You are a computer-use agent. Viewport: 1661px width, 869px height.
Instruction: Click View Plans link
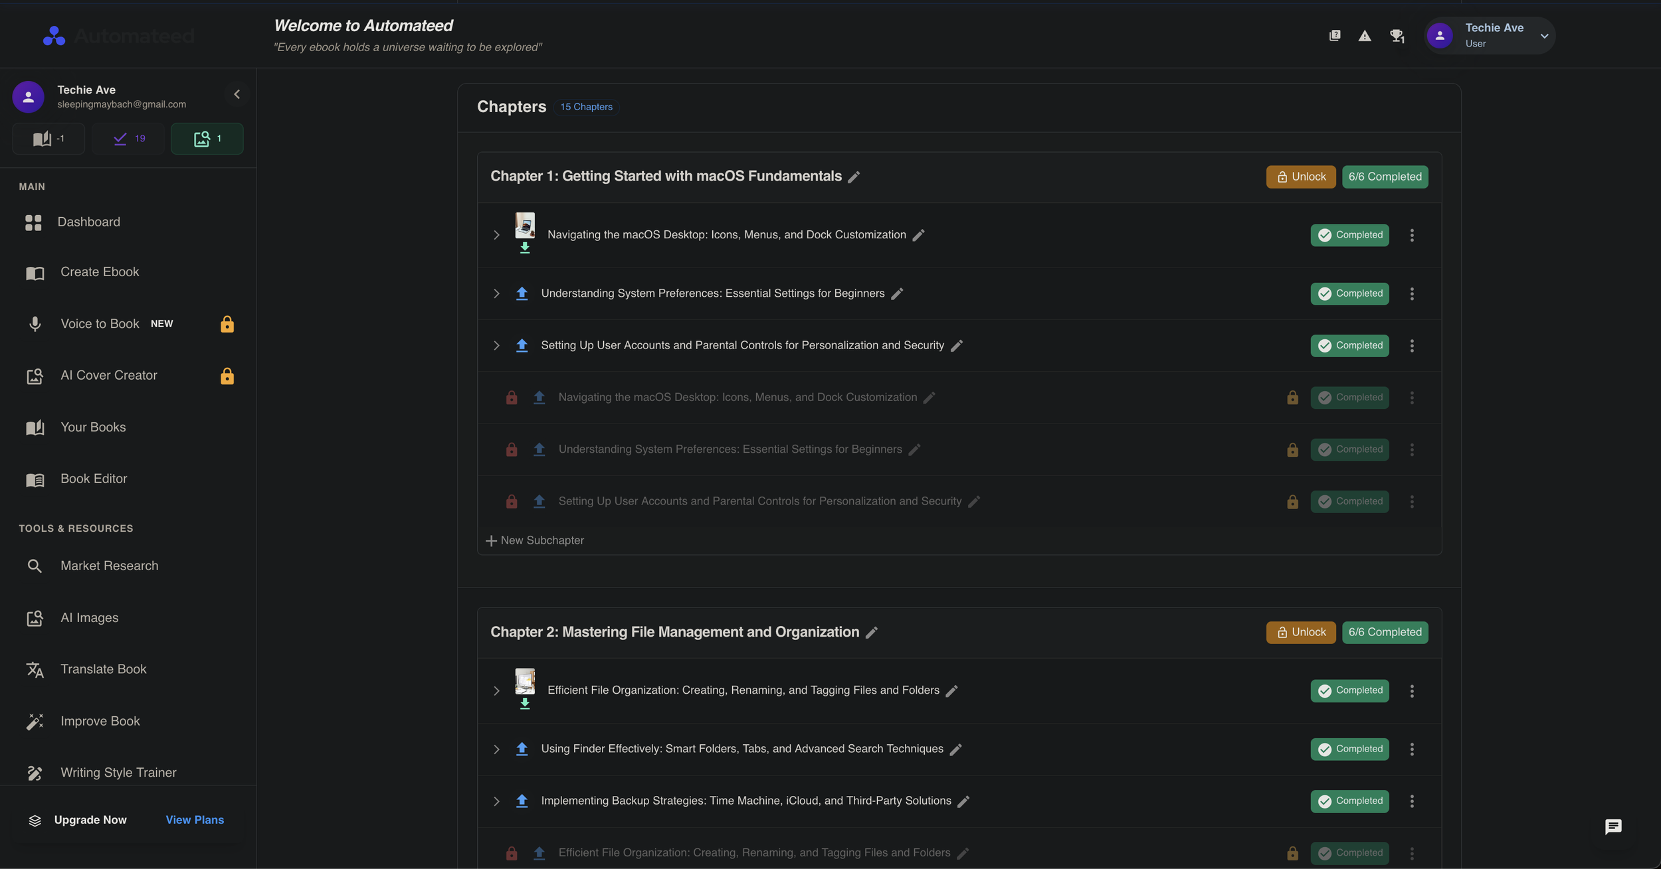[194, 819]
